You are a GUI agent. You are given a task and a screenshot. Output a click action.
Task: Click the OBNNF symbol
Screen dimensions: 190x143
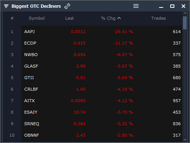tap(32, 135)
